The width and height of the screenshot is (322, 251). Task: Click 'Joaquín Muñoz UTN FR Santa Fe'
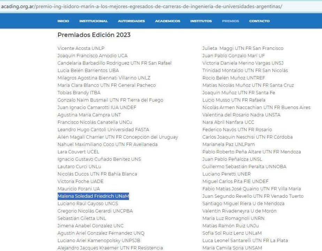(x=239, y=93)
